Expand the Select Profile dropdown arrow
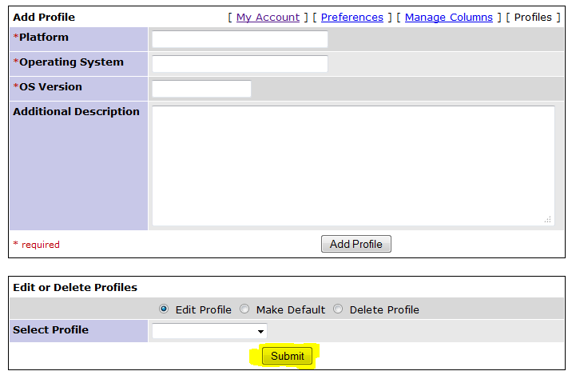The width and height of the screenshot is (568, 379). 260,331
